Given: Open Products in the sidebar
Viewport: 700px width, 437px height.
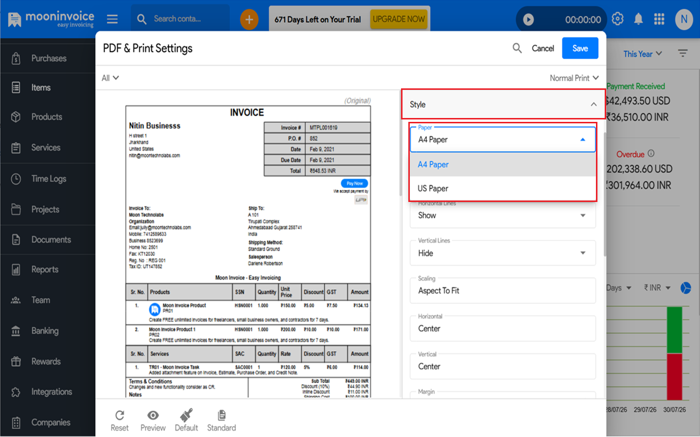Looking at the screenshot, I should (48, 117).
